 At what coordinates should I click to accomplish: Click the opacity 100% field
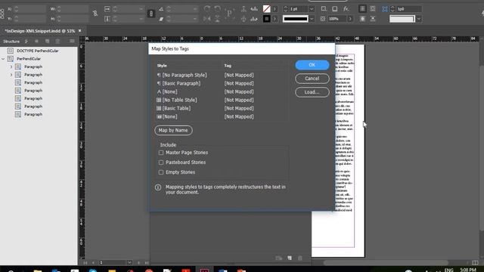click(337, 19)
